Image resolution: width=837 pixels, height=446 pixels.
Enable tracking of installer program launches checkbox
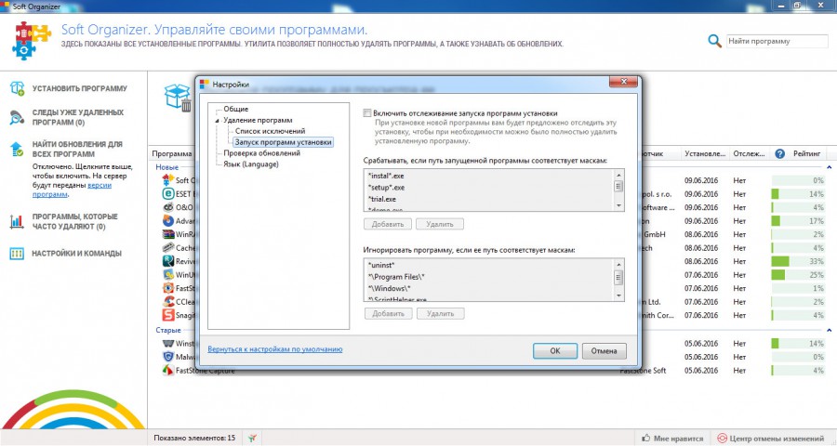[367, 111]
